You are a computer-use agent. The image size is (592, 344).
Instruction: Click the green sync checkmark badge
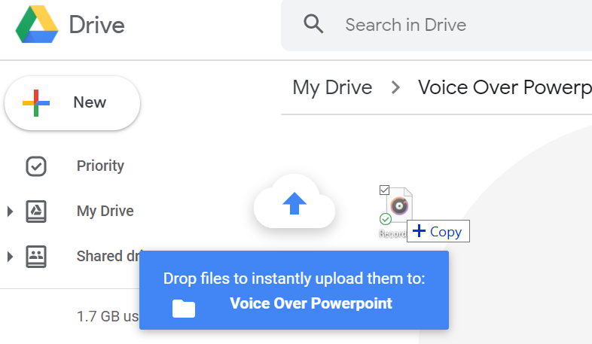(386, 219)
